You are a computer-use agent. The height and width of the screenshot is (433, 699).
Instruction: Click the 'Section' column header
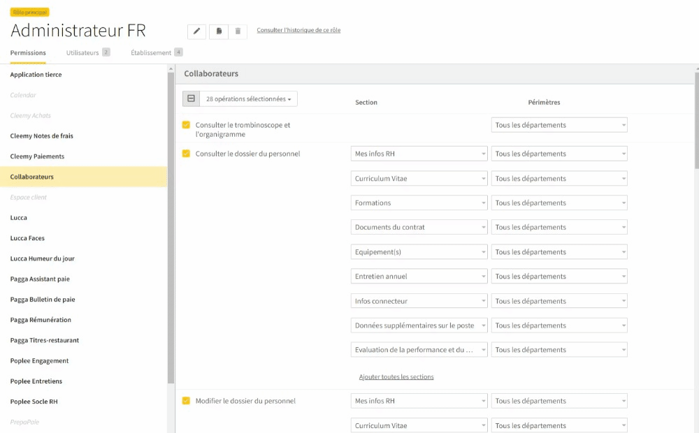click(366, 103)
